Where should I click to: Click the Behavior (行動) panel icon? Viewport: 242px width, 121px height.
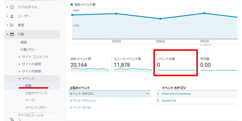pyautogui.click(x=12, y=34)
